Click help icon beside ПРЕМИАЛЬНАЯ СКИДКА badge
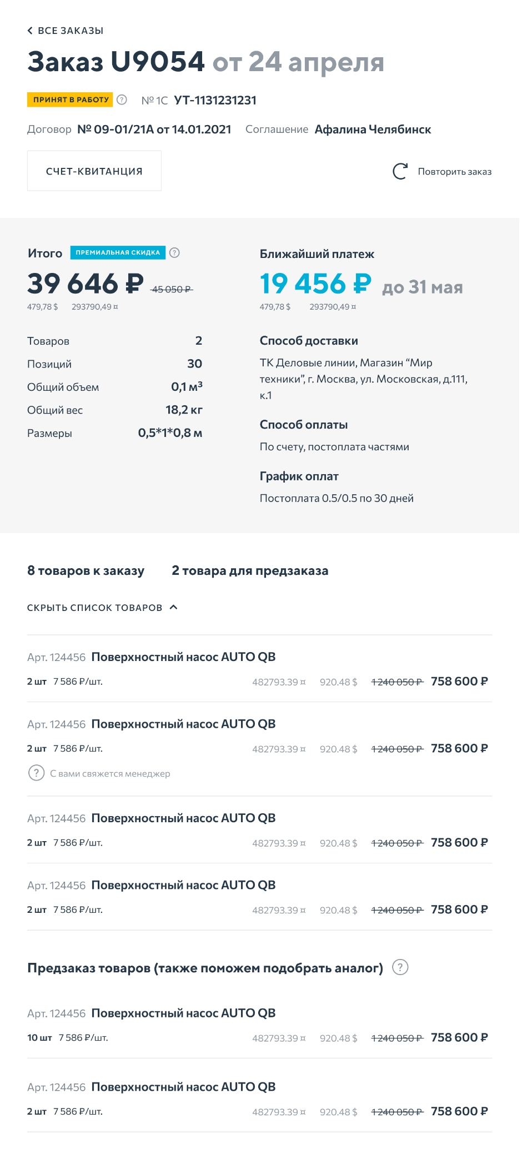 (x=174, y=253)
